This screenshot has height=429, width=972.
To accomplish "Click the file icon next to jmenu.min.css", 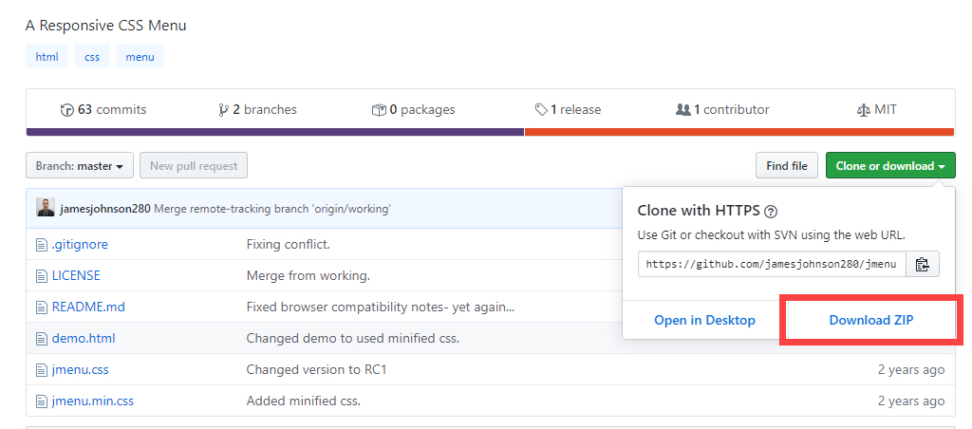I will [x=42, y=401].
